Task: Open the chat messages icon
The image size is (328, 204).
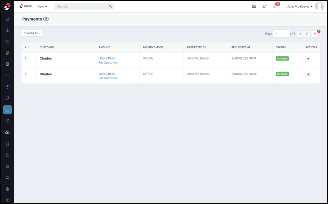Action: click(264, 6)
